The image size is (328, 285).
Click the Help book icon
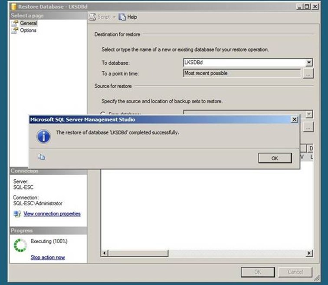tap(122, 17)
